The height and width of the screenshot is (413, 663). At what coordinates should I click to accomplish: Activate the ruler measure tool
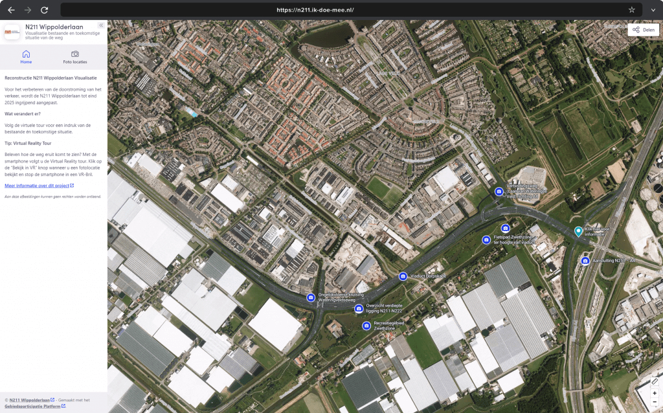[654, 382]
